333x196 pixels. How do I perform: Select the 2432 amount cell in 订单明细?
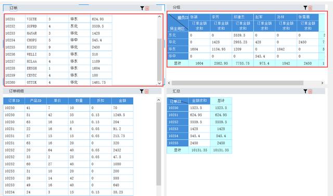click(x=122, y=150)
